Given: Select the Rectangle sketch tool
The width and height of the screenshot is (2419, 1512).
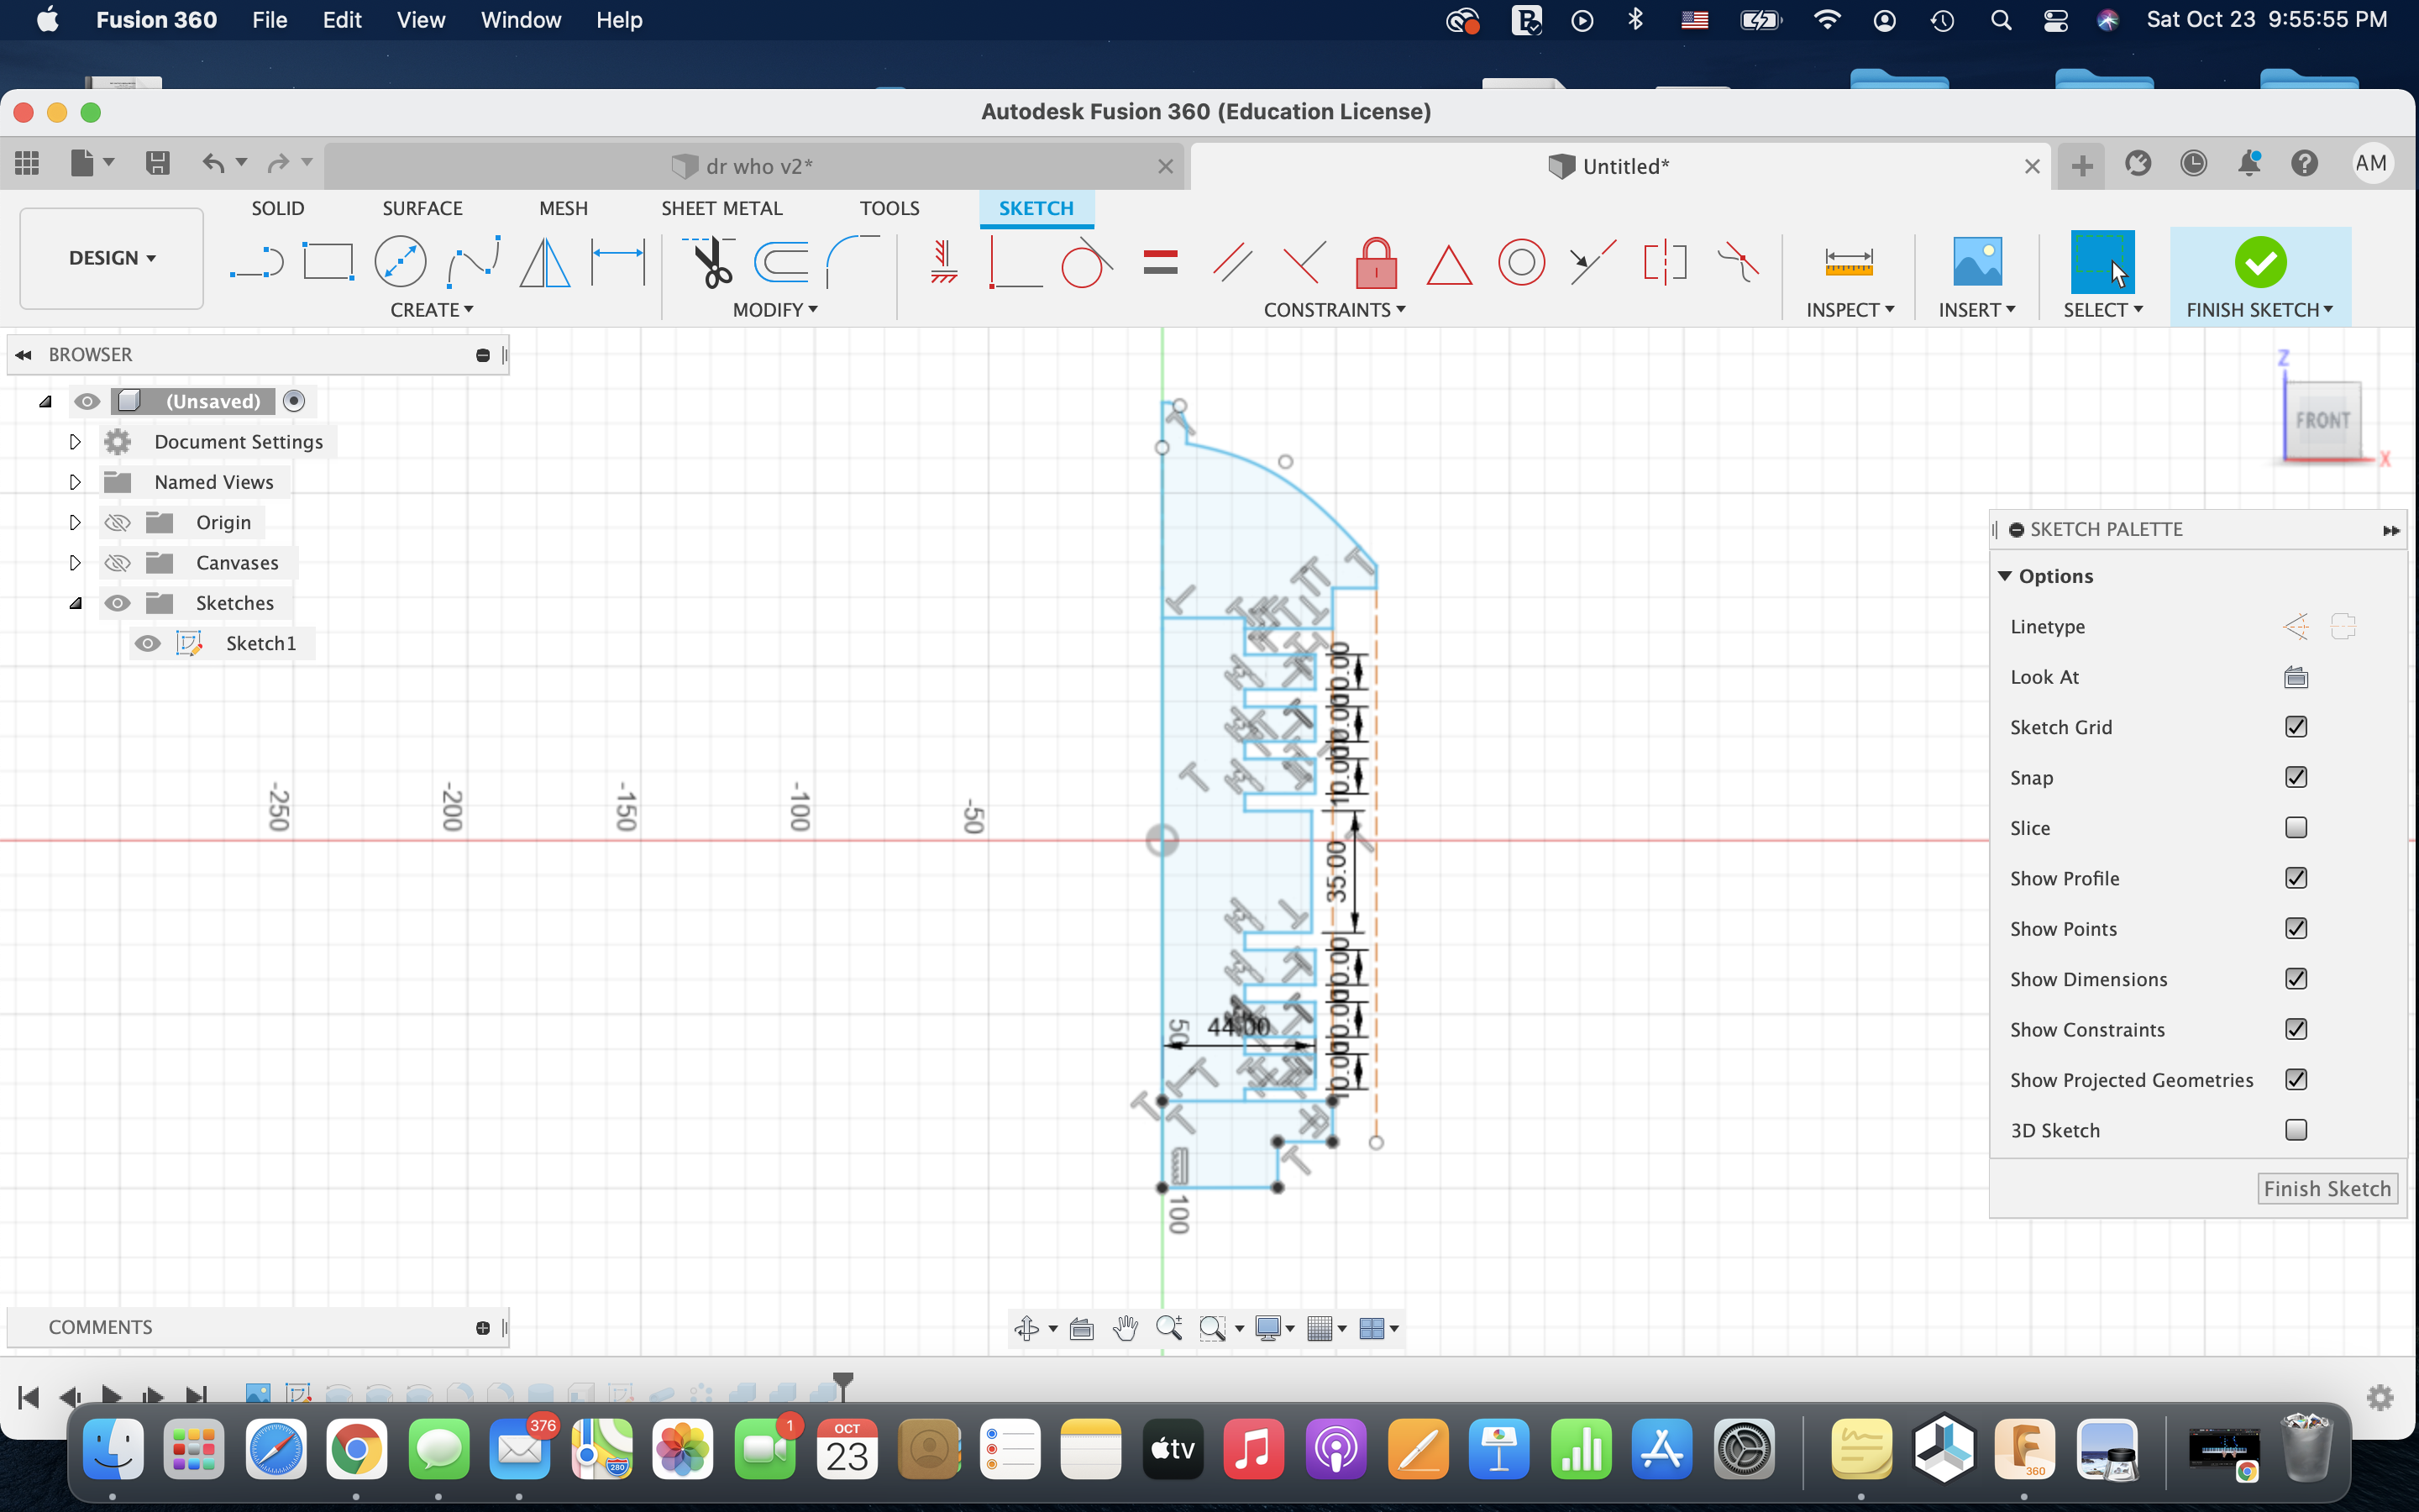Looking at the screenshot, I should [328, 263].
